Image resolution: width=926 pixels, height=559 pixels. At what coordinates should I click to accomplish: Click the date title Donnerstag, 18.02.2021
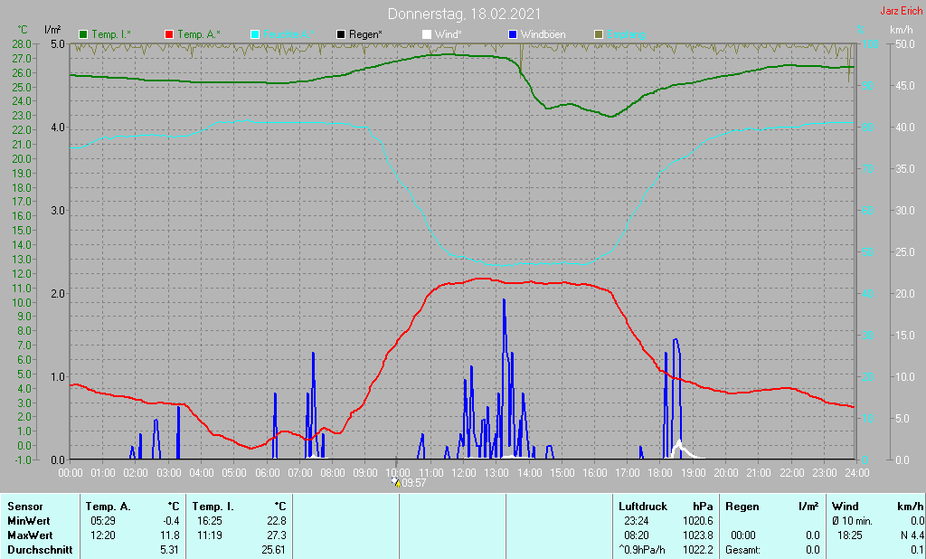(x=464, y=14)
